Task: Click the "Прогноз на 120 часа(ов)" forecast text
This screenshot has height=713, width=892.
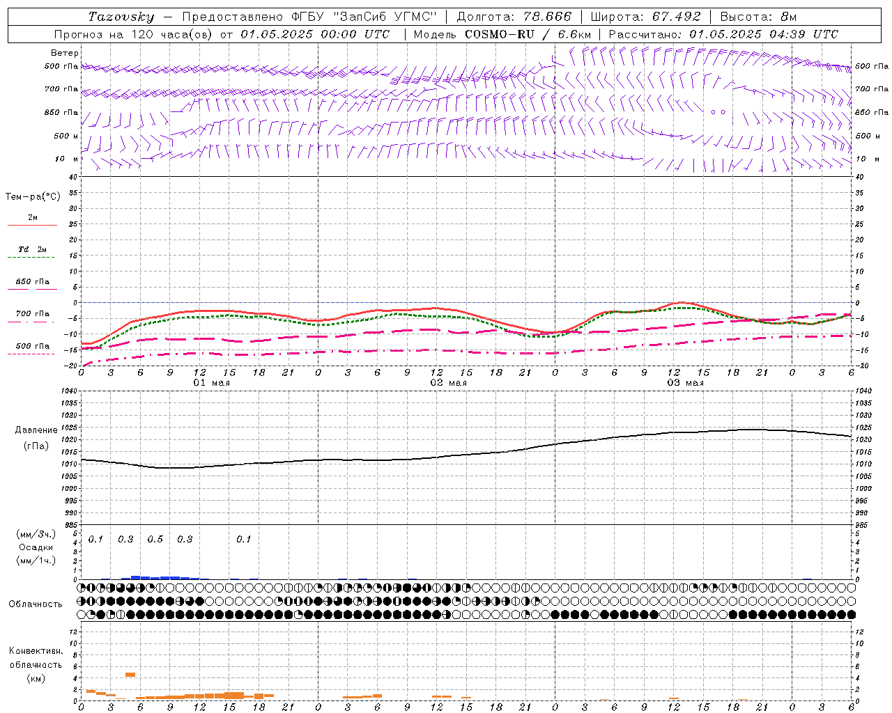Action: 134,34
